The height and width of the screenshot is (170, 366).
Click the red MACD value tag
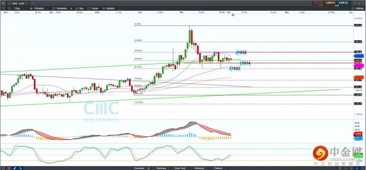coord(359,133)
